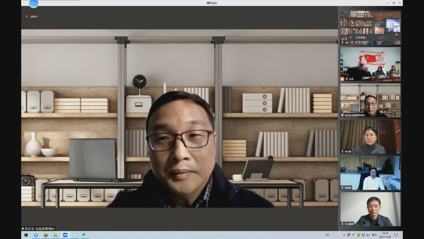The width and height of the screenshot is (424, 239).
Task: Open the Windows Start menu
Action: (x=26, y=235)
